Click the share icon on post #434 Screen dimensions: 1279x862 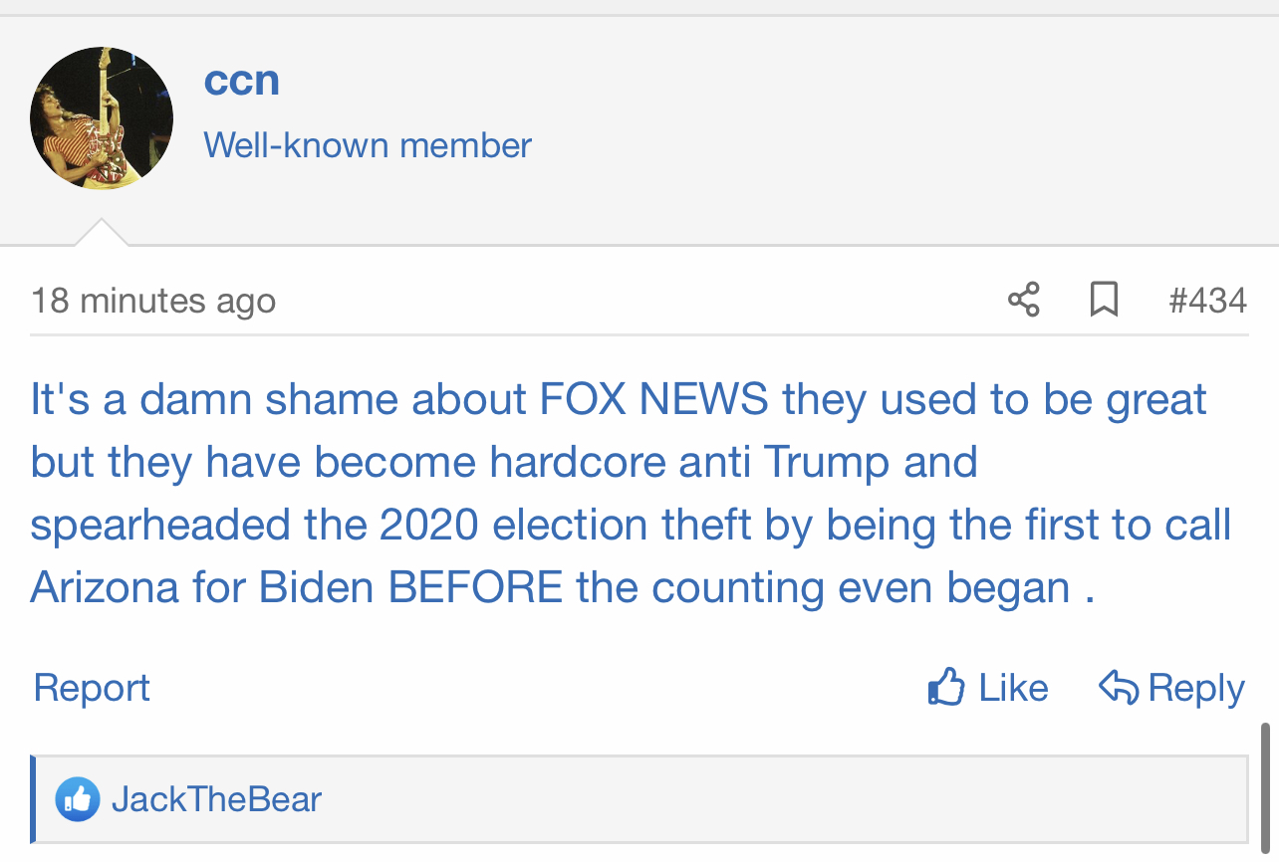point(1024,300)
